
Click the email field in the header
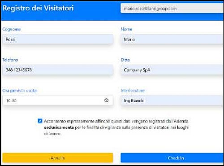pyautogui.click(x=172, y=9)
